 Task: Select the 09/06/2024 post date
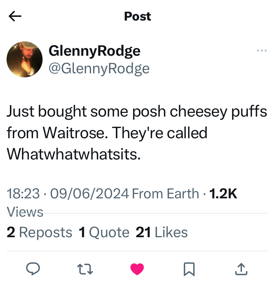(x=89, y=194)
